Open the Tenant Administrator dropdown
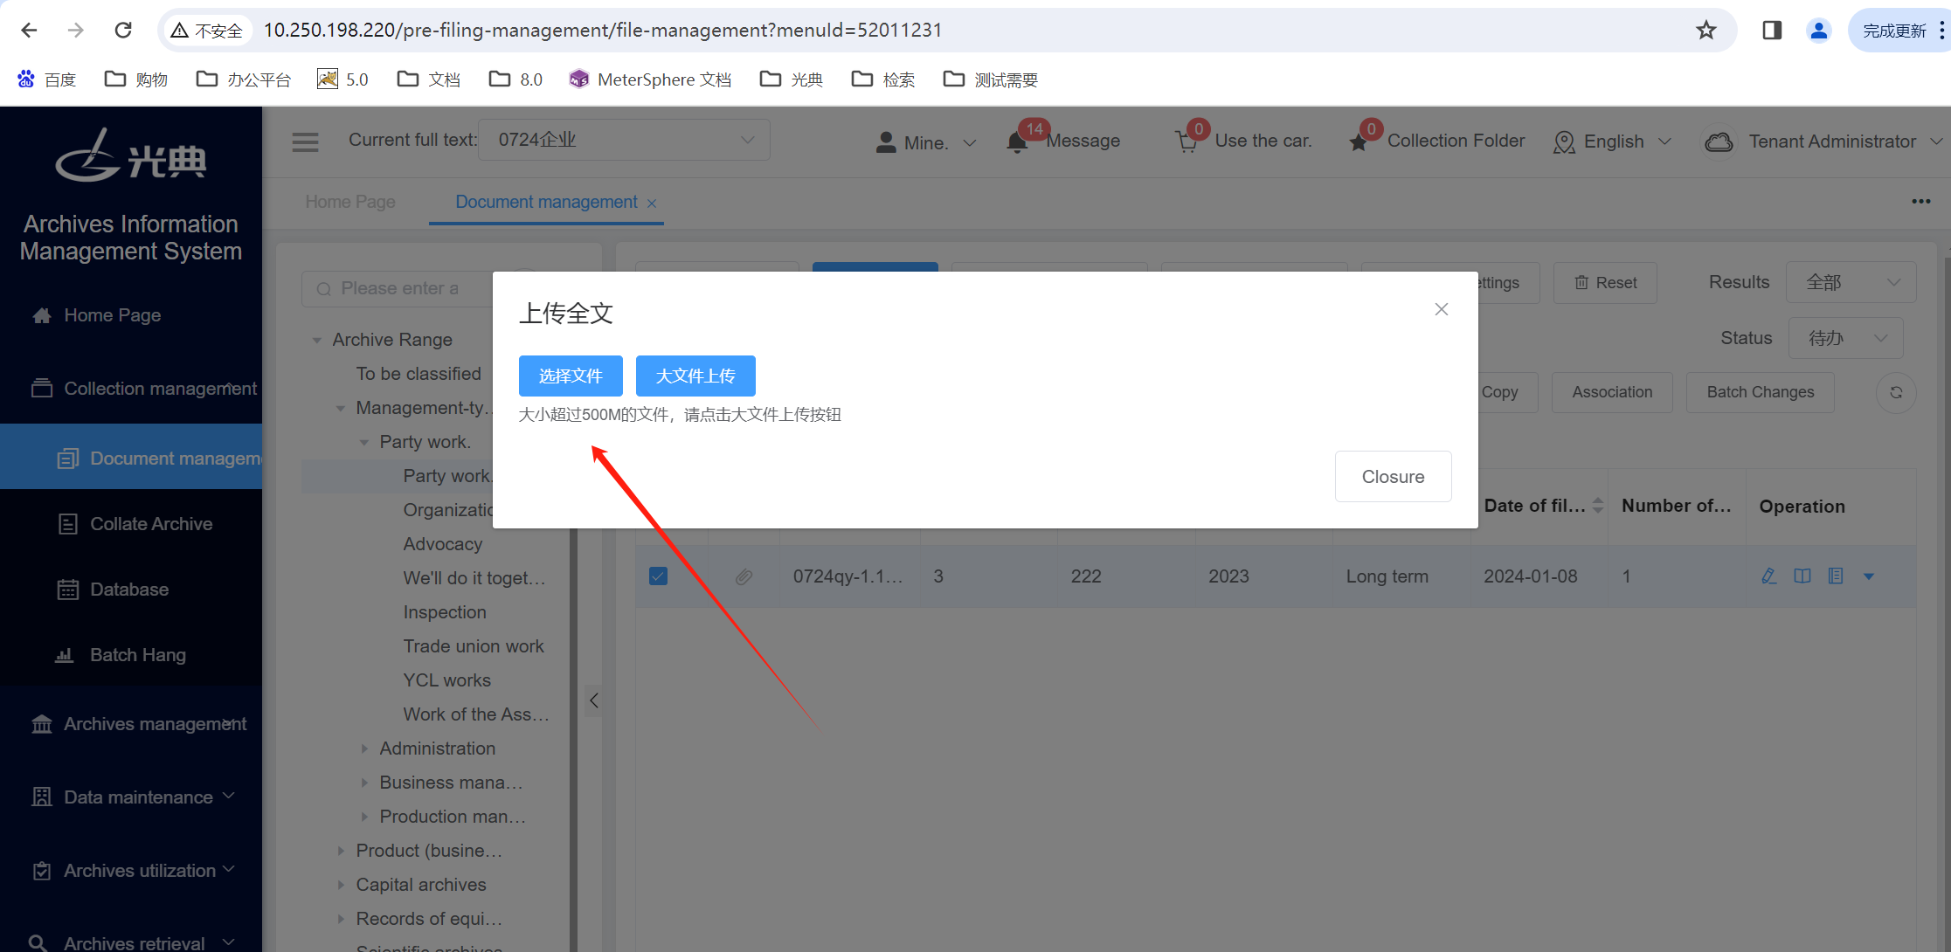 pyautogui.click(x=1822, y=141)
